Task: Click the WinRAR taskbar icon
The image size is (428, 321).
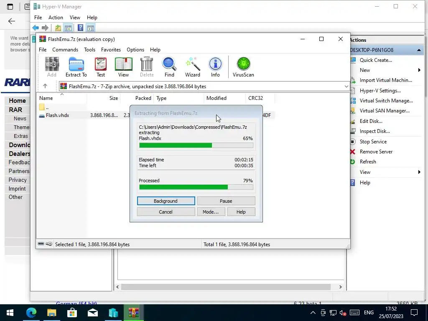Action: pyautogui.click(x=134, y=313)
